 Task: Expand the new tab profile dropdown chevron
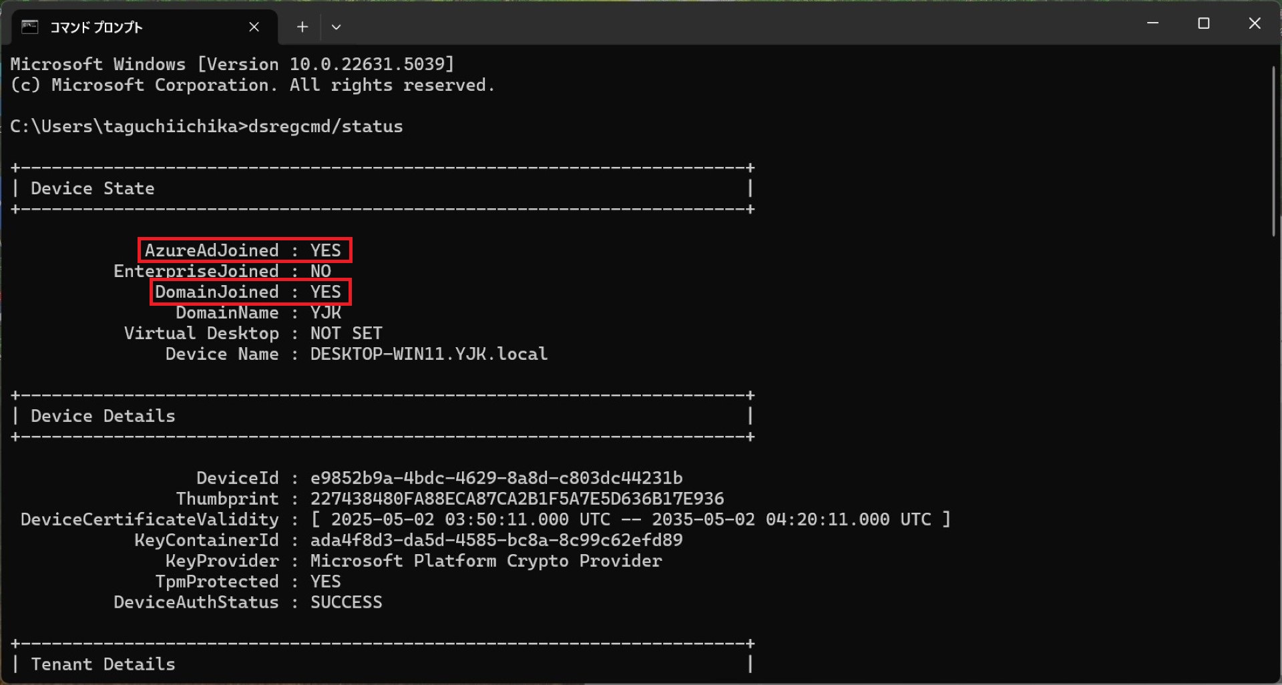(x=336, y=27)
